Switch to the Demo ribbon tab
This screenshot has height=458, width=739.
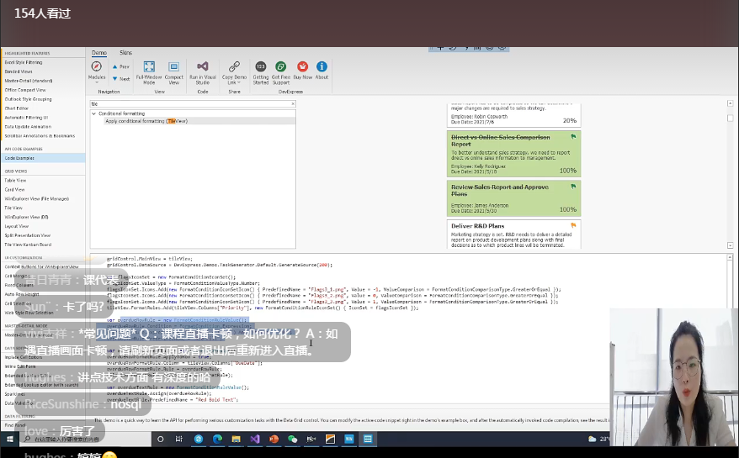pyautogui.click(x=99, y=53)
